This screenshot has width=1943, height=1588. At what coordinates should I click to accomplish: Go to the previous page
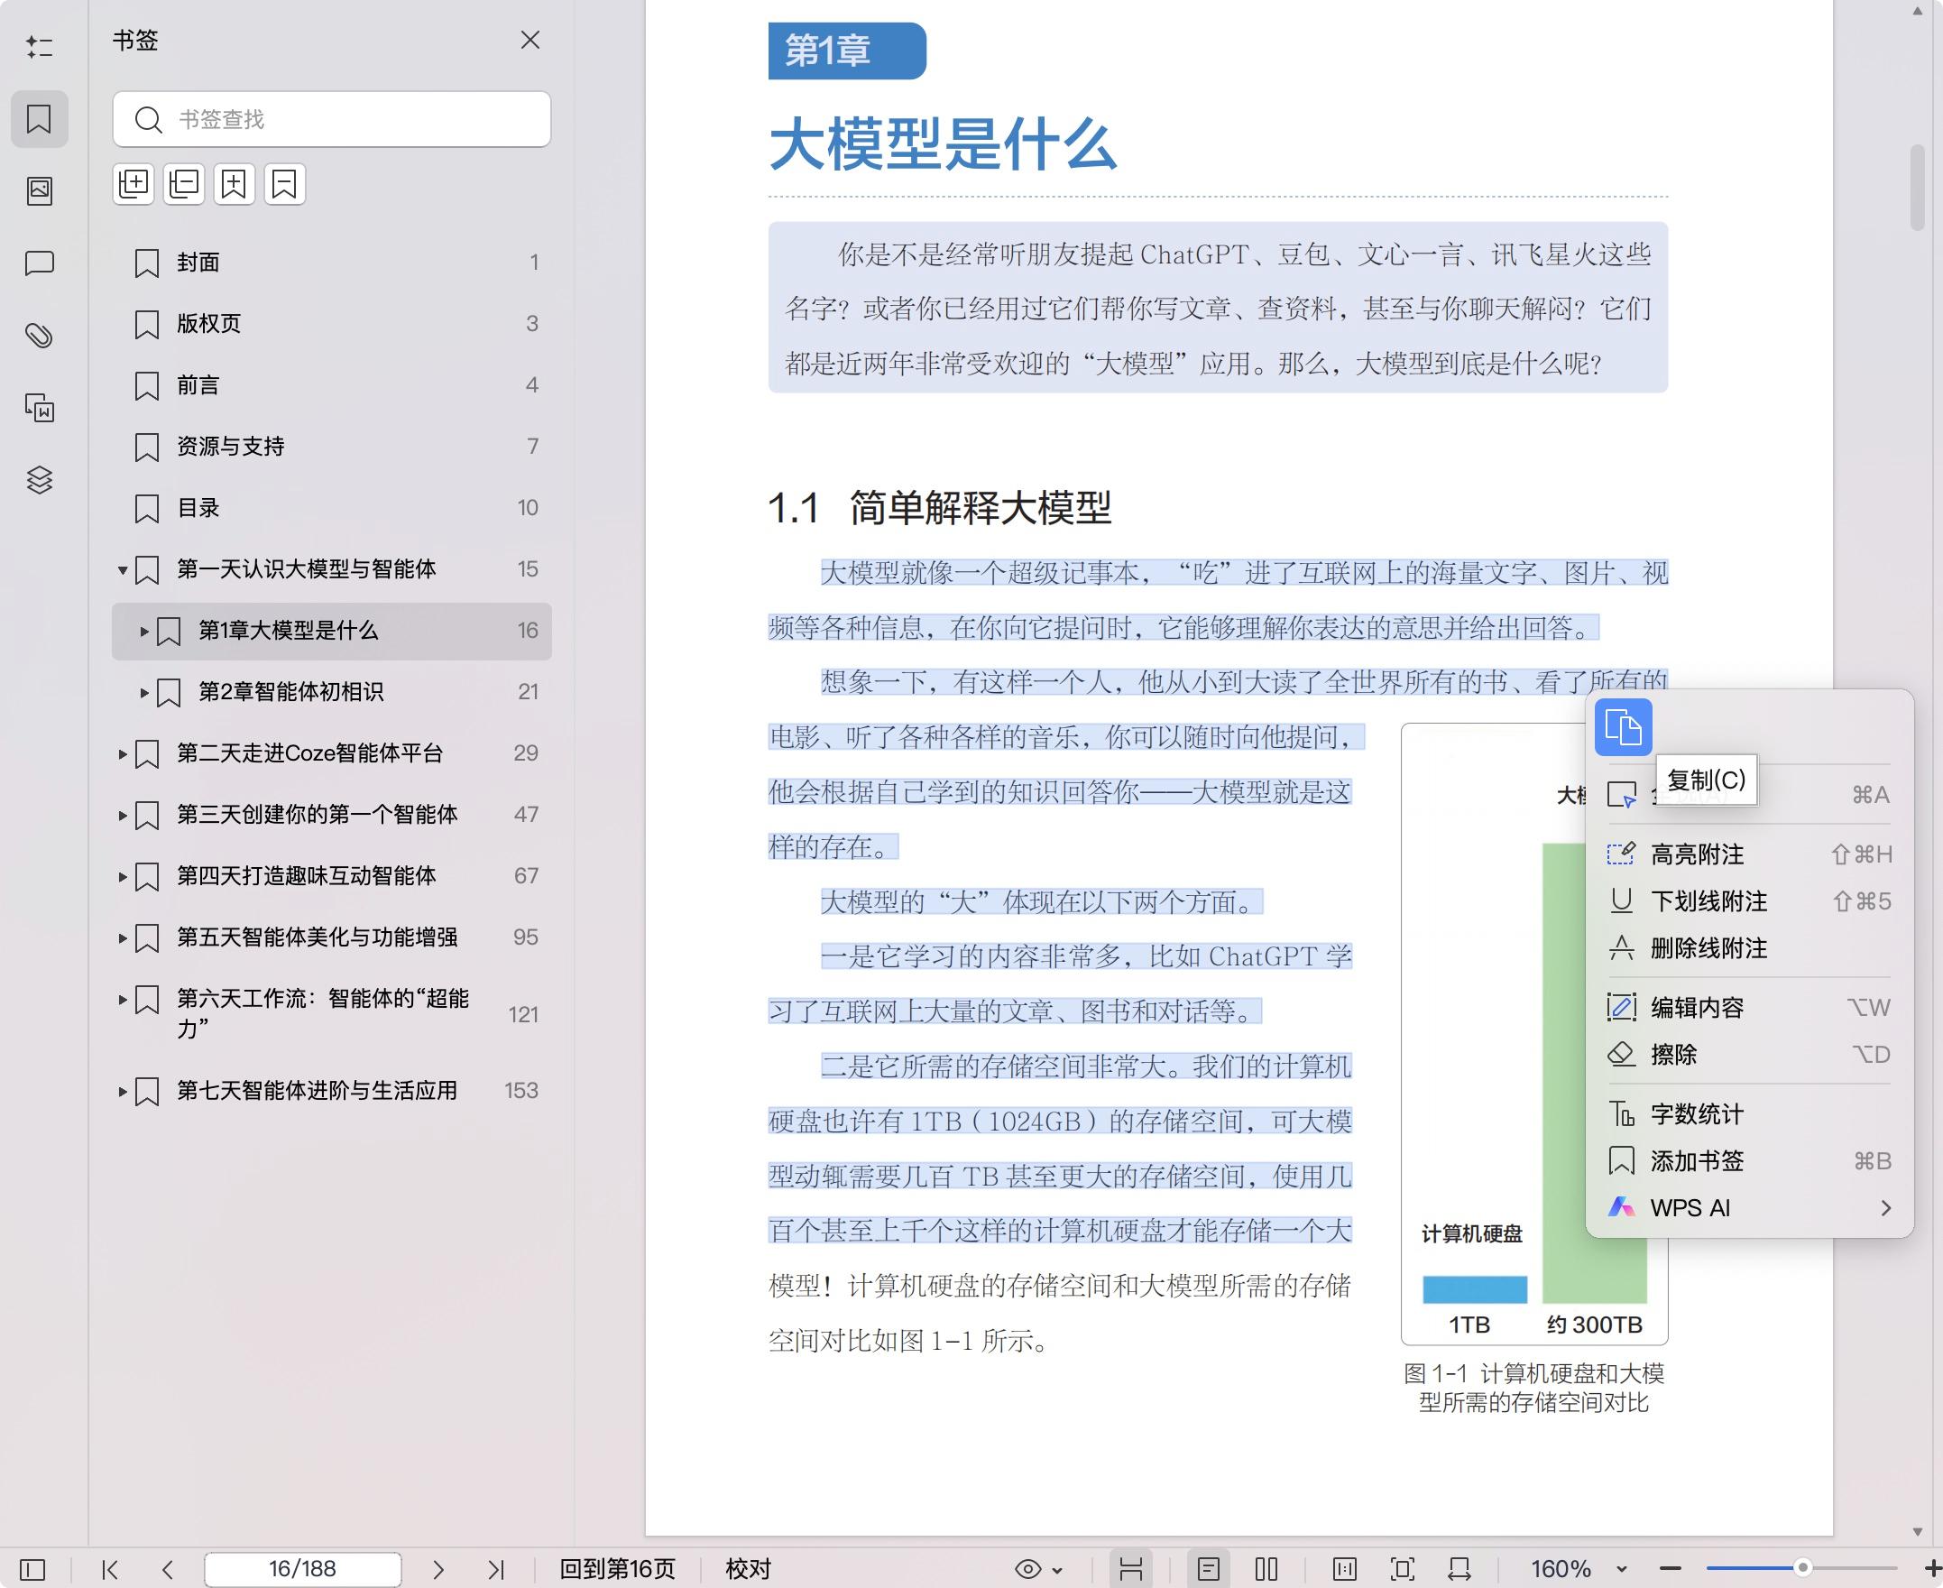[167, 1570]
